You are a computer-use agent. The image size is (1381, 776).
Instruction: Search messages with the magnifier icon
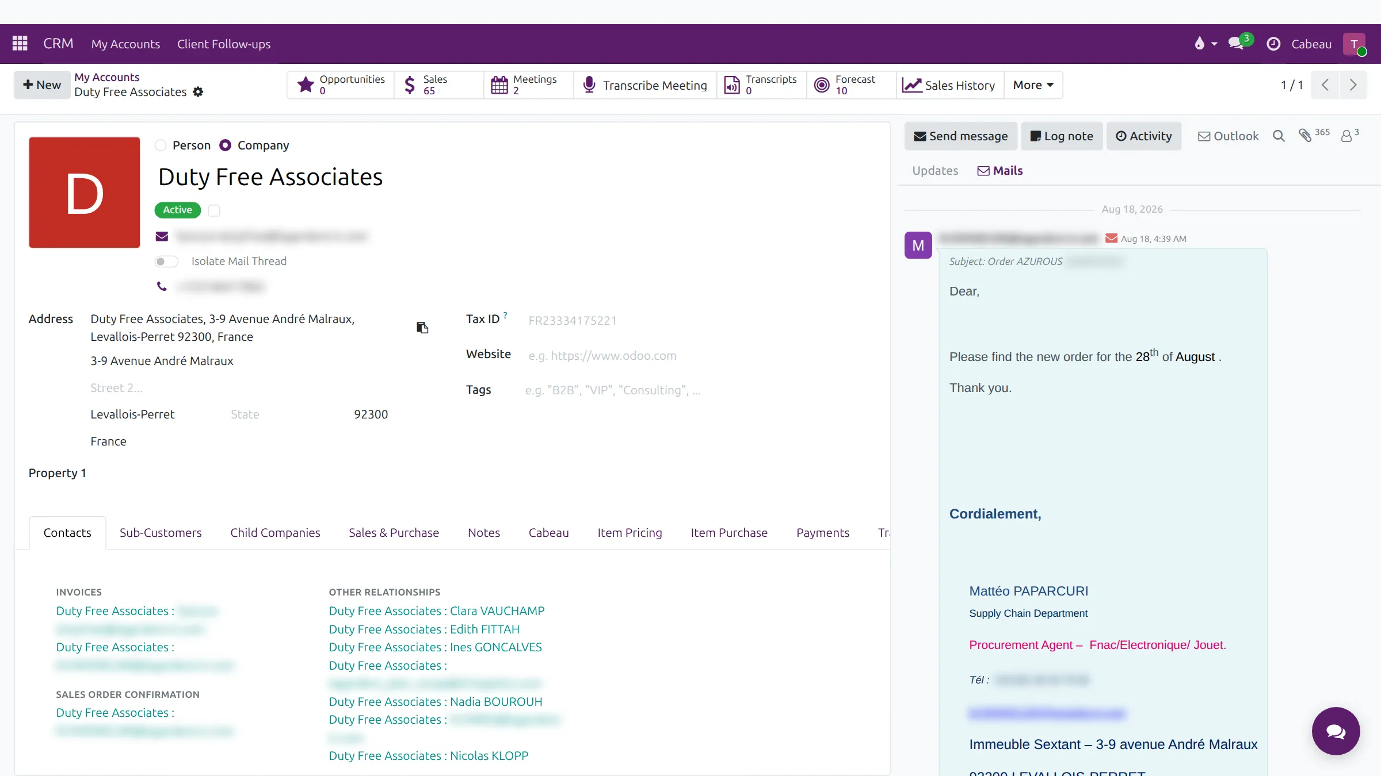(x=1279, y=136)
